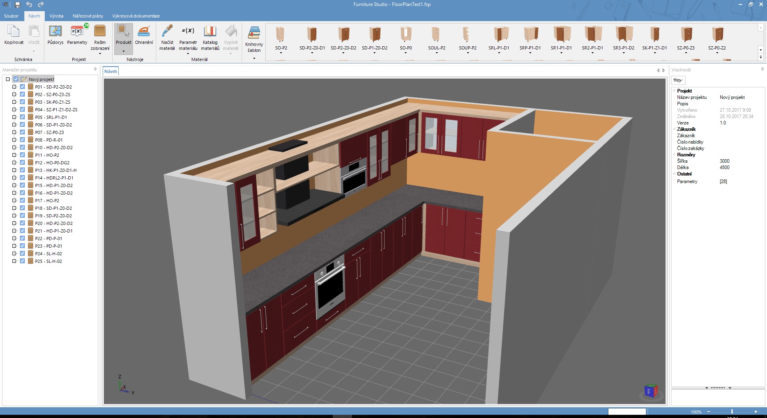This screenshot has height=418, width=767.
Task: Toggle the Nový projekt root checkbox
Action: pyautogui.click(x=16, y=79)
